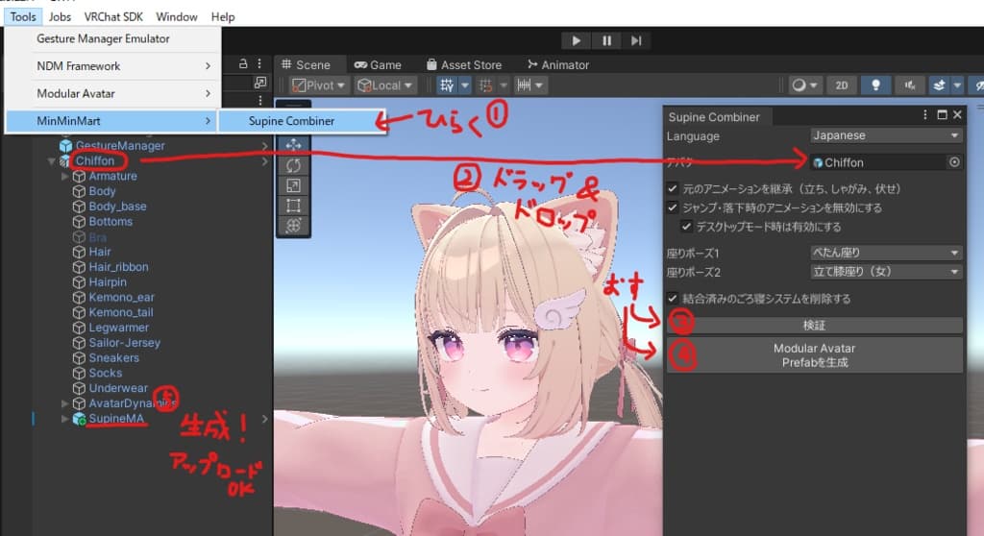Click the Play button

(x=577, y=40)
